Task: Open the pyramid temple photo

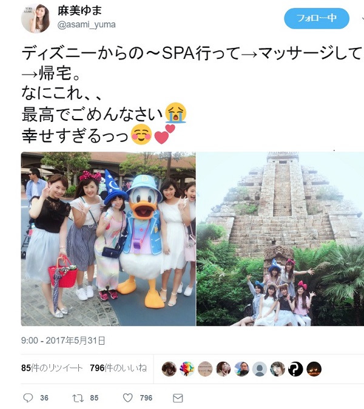Action: [x=280, y=238]
